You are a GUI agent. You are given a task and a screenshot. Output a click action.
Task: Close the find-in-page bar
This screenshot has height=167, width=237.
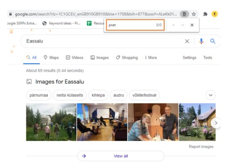pyautogui.click(x=192, y=25)
